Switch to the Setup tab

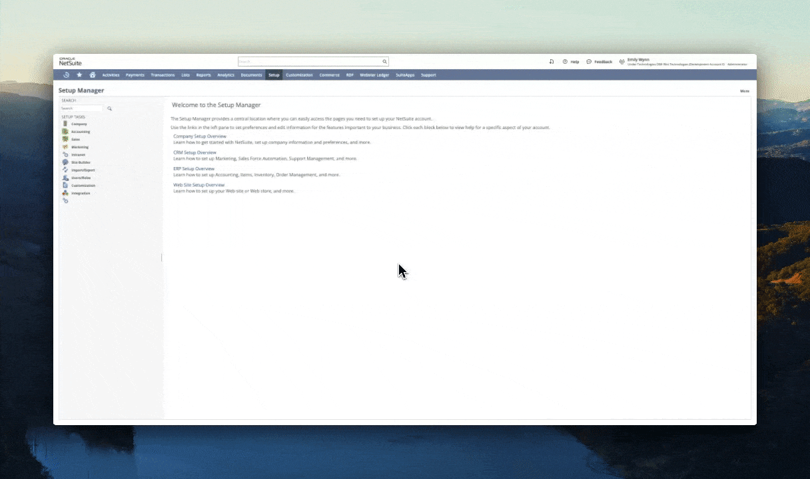coord(274,75)
